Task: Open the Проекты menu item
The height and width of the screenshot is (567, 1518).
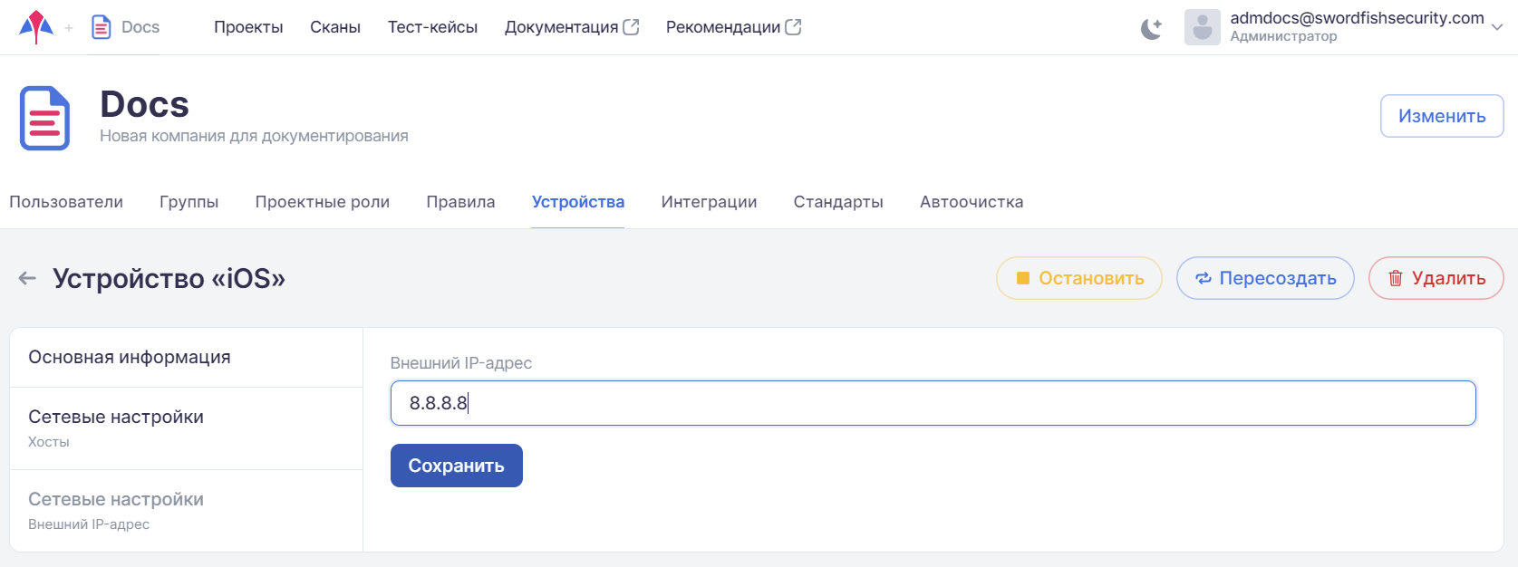Action: (248, 27)
